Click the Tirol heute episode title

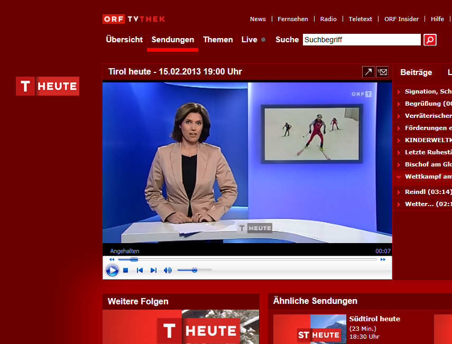click(x=175, y=71)
